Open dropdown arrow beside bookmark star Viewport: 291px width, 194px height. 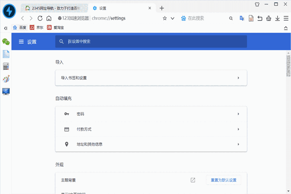172,18
